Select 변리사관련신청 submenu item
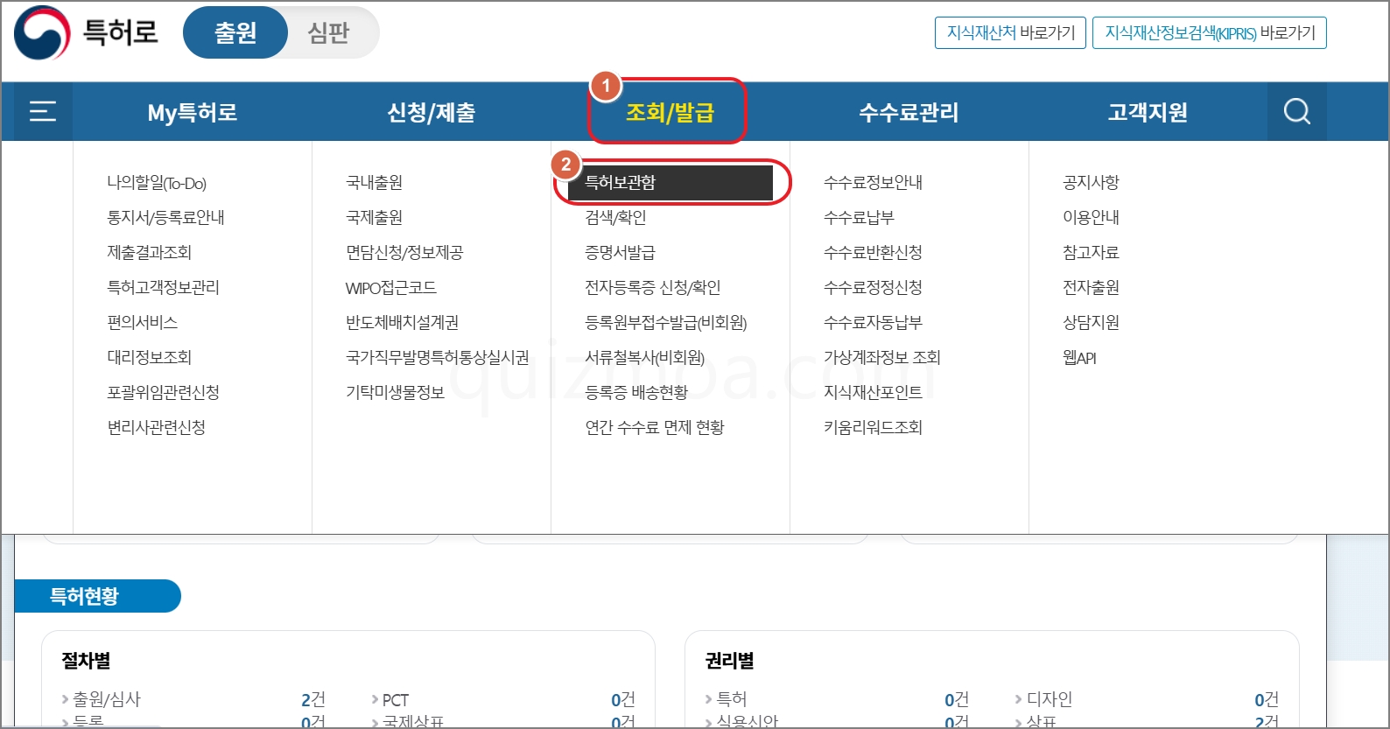Image resolution: width=1390 pixels, height=729 pixels. click(156, 428)
